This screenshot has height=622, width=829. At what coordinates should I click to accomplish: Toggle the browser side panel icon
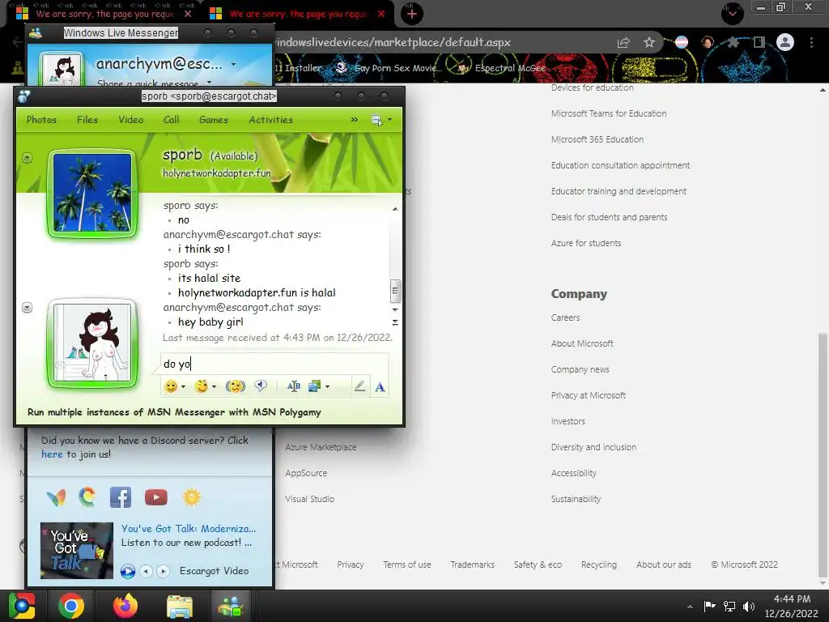(759, 42)
